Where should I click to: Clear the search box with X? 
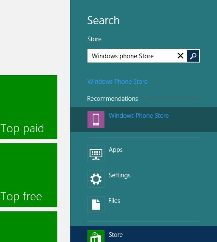(x=180, y=56)
